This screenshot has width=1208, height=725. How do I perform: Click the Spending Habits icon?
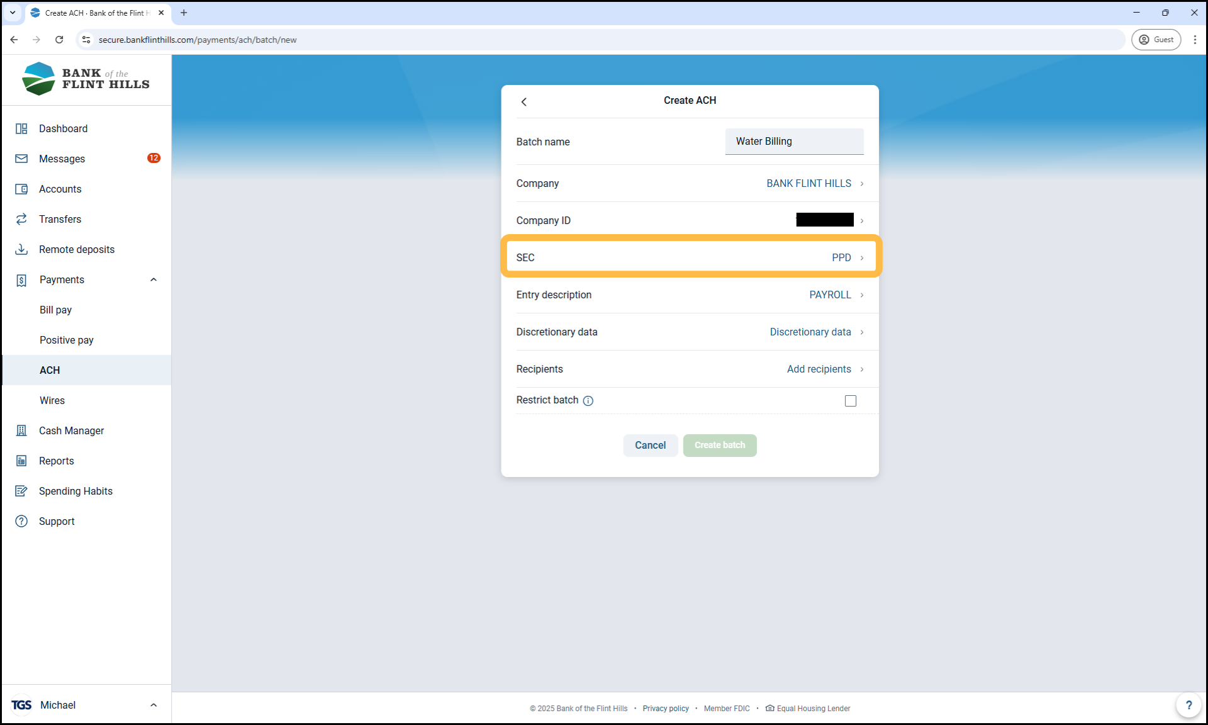point(21,491)
